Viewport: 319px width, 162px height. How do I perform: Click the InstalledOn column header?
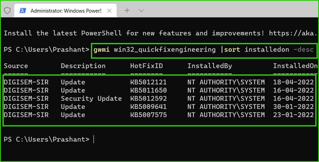click(x=295, y=66)
